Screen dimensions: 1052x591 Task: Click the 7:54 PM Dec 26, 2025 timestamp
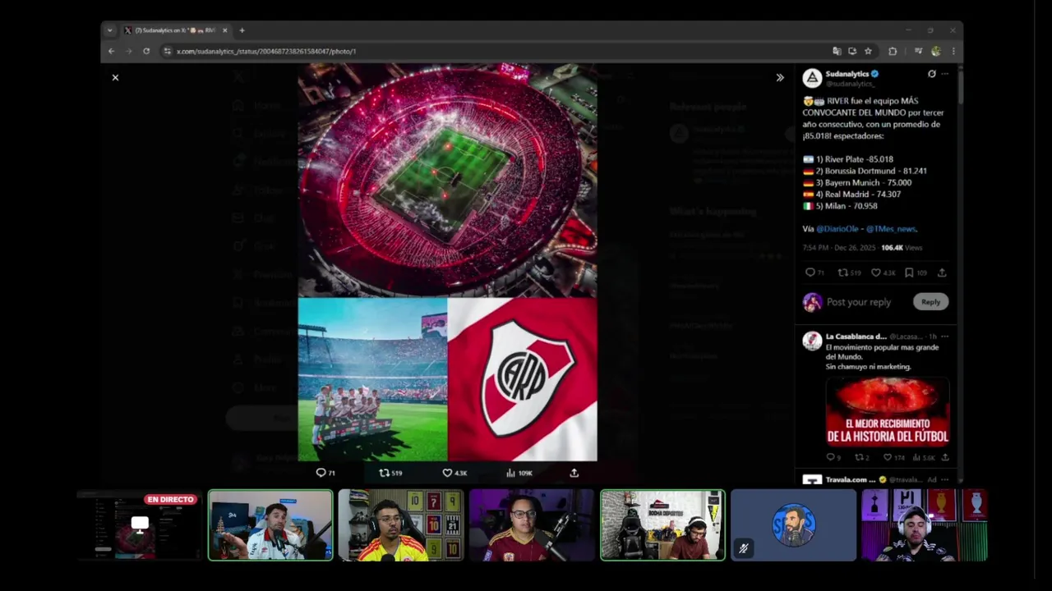839,248
